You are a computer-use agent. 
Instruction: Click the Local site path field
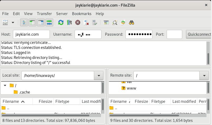point(58,76)
